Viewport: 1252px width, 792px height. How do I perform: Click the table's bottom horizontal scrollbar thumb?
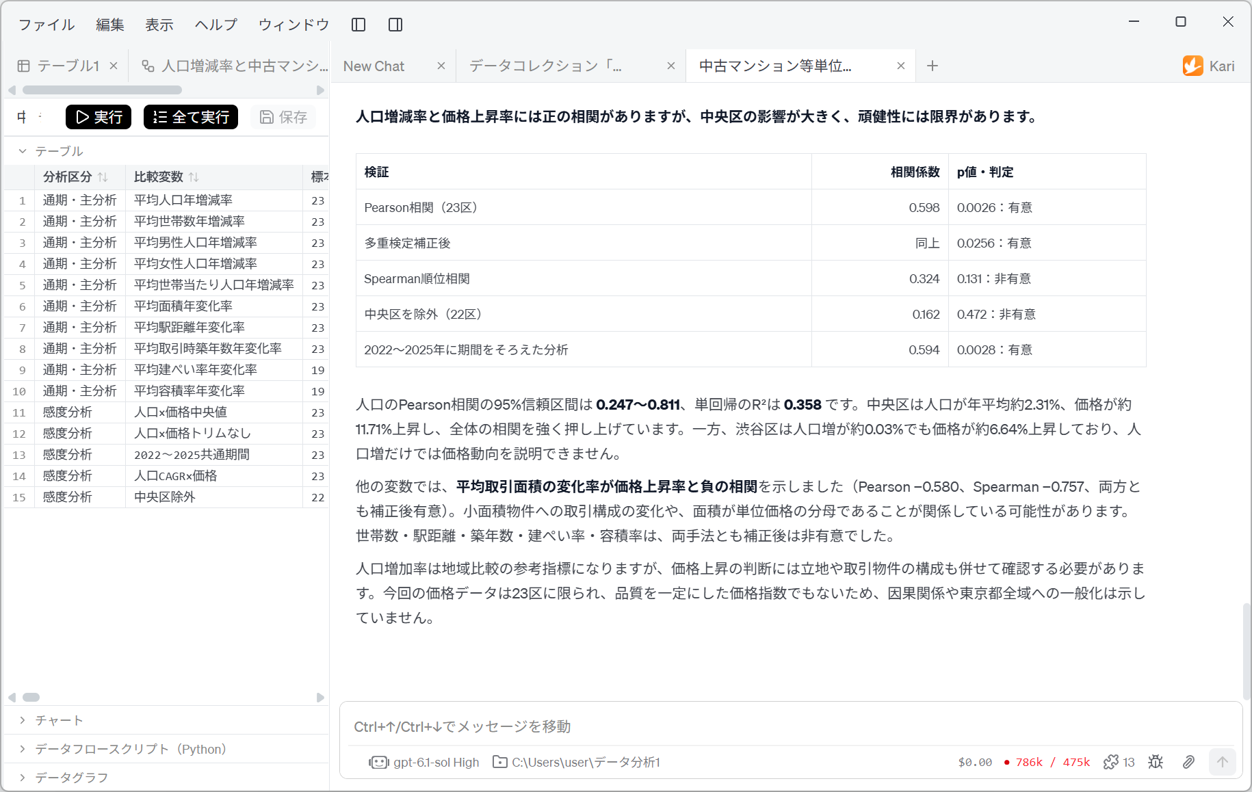click(31, 697)
